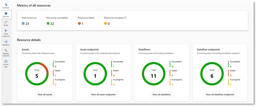This screenshot has height=107, width=257.
Task: Click the Dataflows donut chart ring
Action: 154,62
